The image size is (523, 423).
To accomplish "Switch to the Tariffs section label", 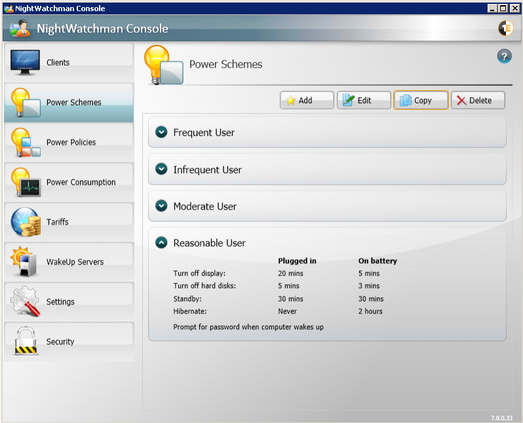I will point(58,222).
